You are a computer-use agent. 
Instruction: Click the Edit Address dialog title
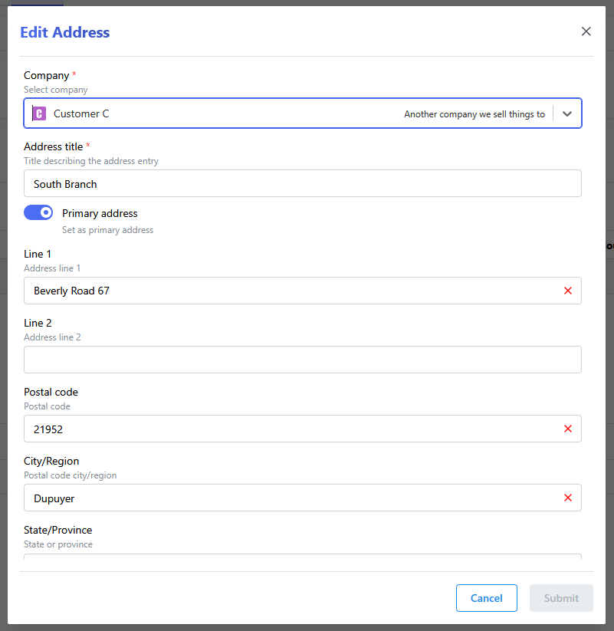point(64,32)
